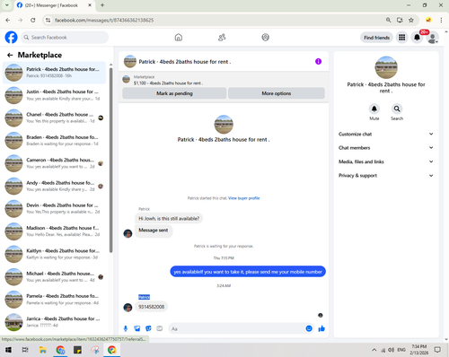Open File Explorer from taskbar

43,350
